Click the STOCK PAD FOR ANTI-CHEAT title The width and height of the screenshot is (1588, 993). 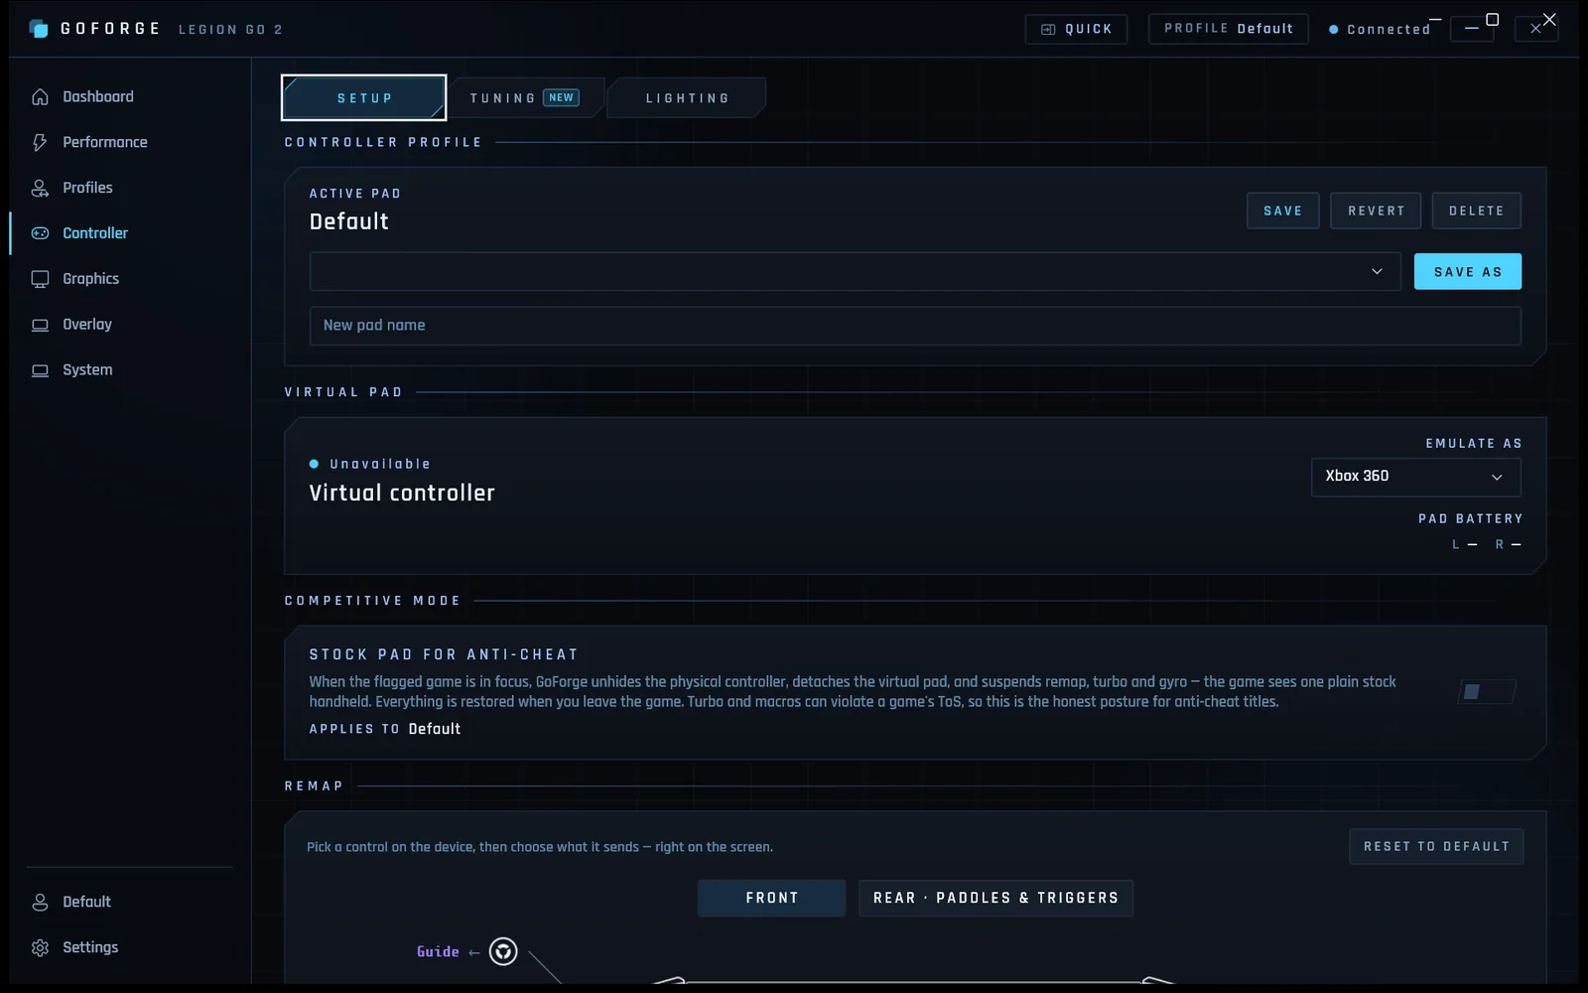pos(444,654)
